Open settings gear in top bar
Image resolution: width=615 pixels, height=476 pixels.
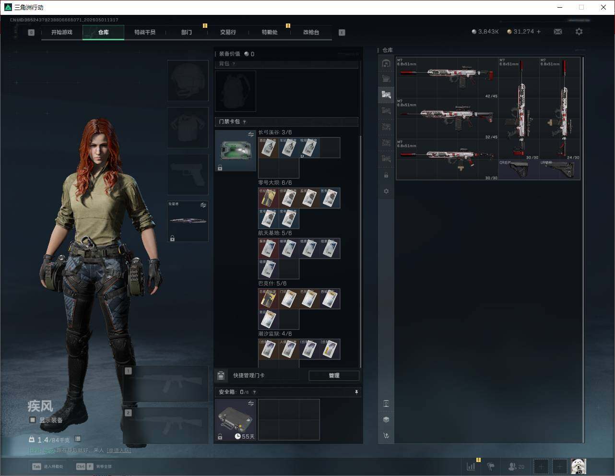pos(579,32)
